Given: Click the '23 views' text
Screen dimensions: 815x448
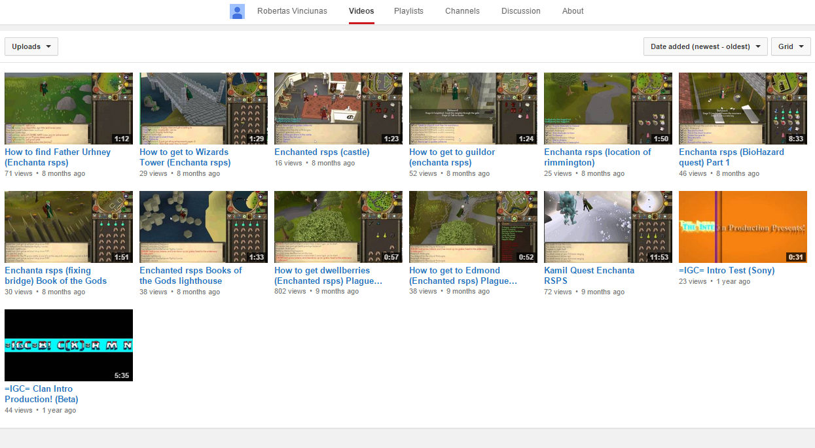Looking at the screenshot, I should pyautogui.click(x=693, y=282).
